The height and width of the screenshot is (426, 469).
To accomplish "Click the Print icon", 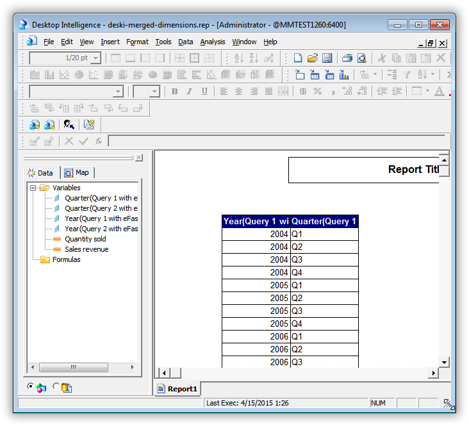I will point(347,58).
